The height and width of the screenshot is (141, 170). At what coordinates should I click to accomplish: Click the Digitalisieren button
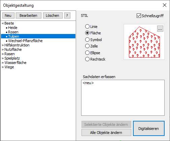(x=149, y=129)
